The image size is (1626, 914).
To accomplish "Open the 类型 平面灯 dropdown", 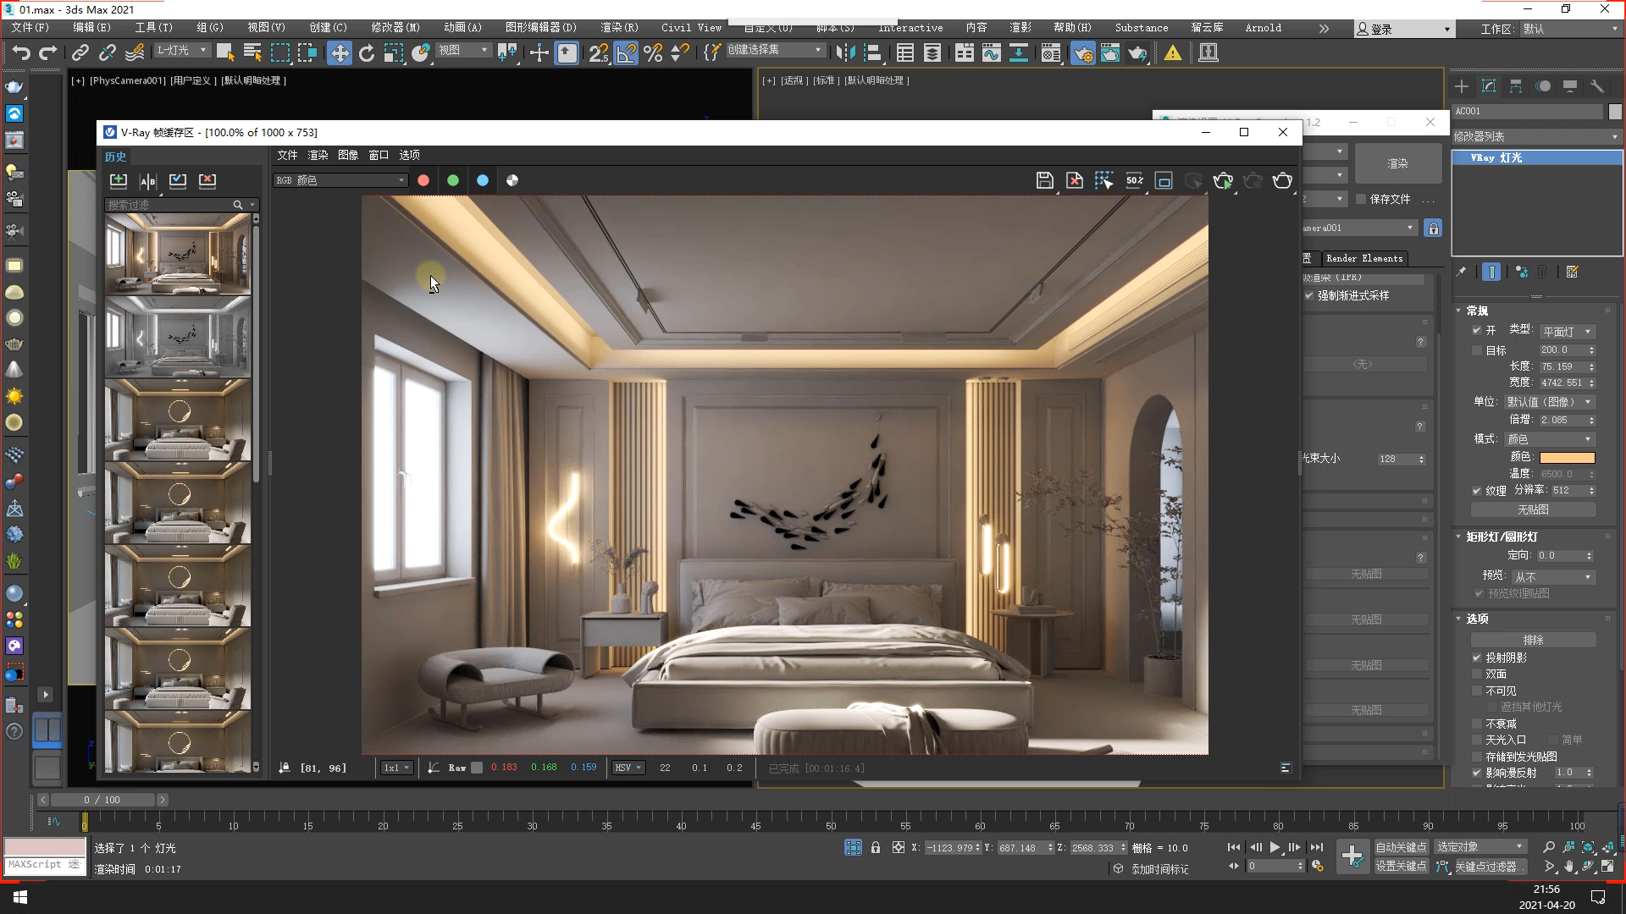I will (x=1567, y=332).
